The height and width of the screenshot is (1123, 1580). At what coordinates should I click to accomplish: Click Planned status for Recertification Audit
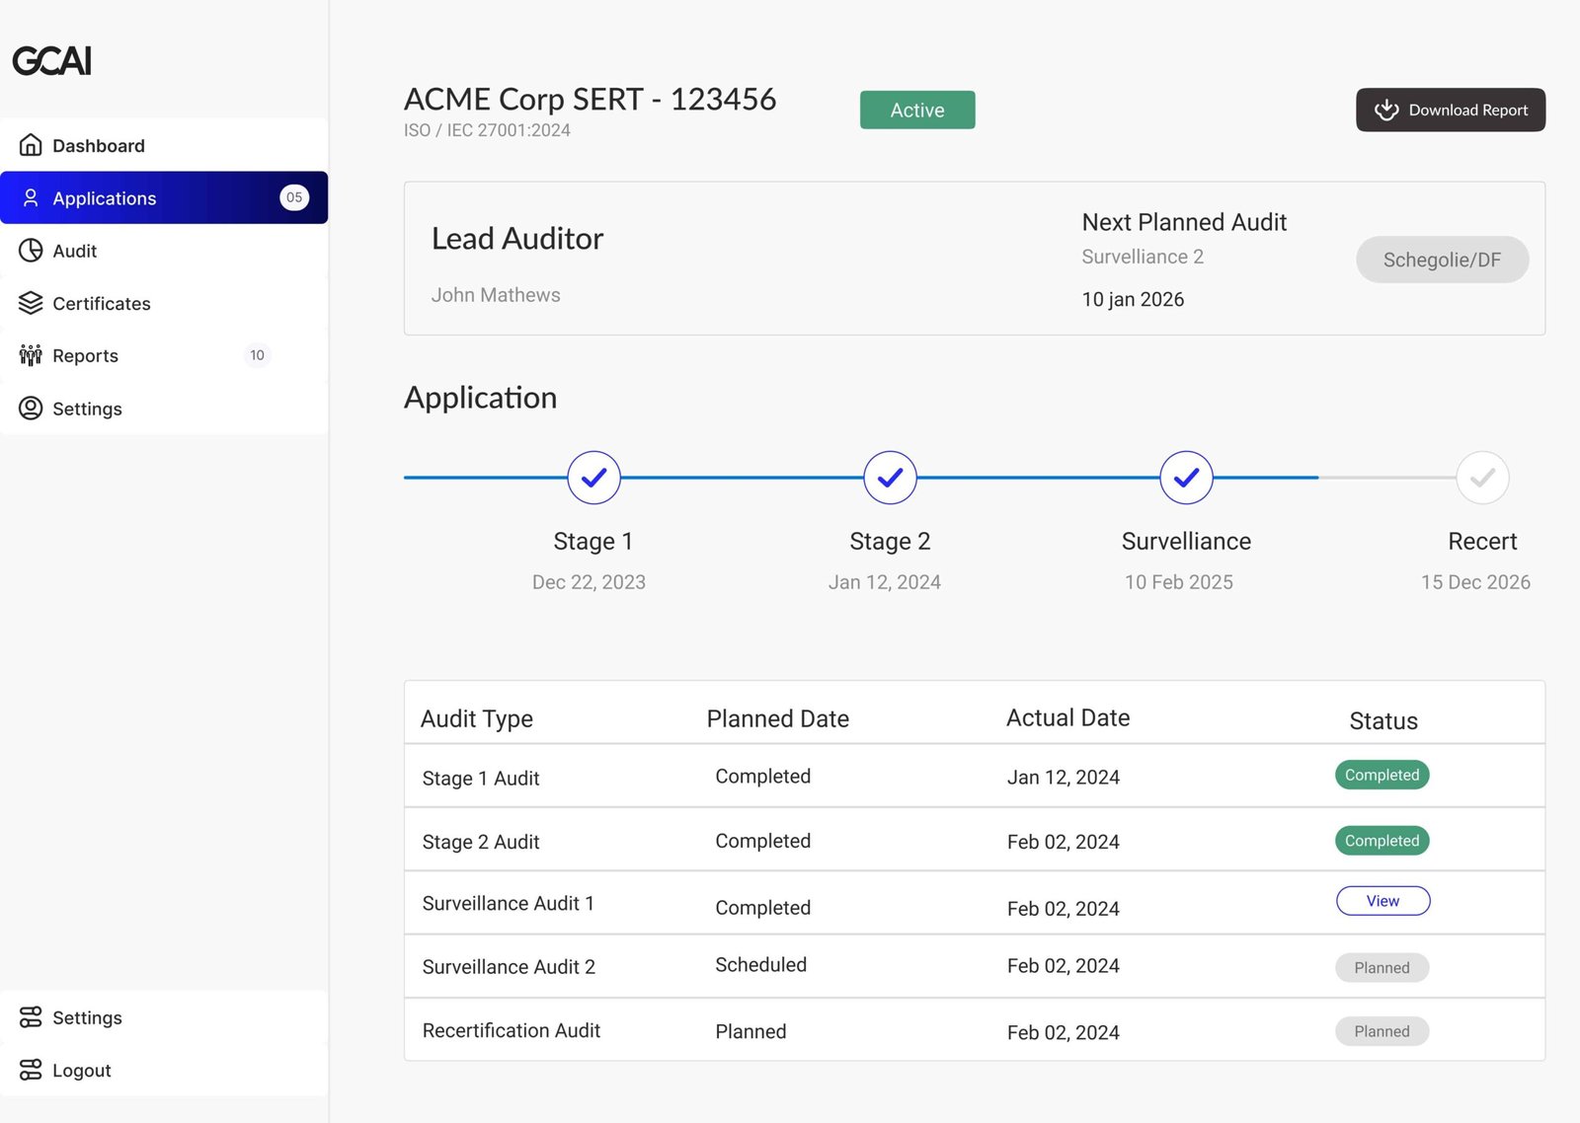(x=1382, y=1031)
